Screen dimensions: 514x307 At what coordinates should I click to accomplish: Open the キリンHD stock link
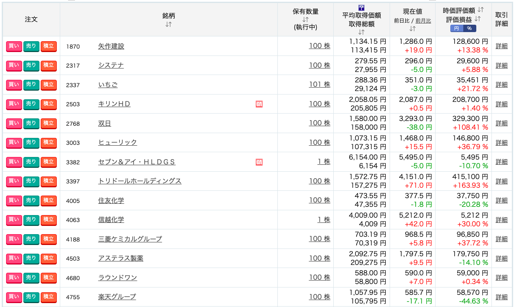click(x=114, y=104)
